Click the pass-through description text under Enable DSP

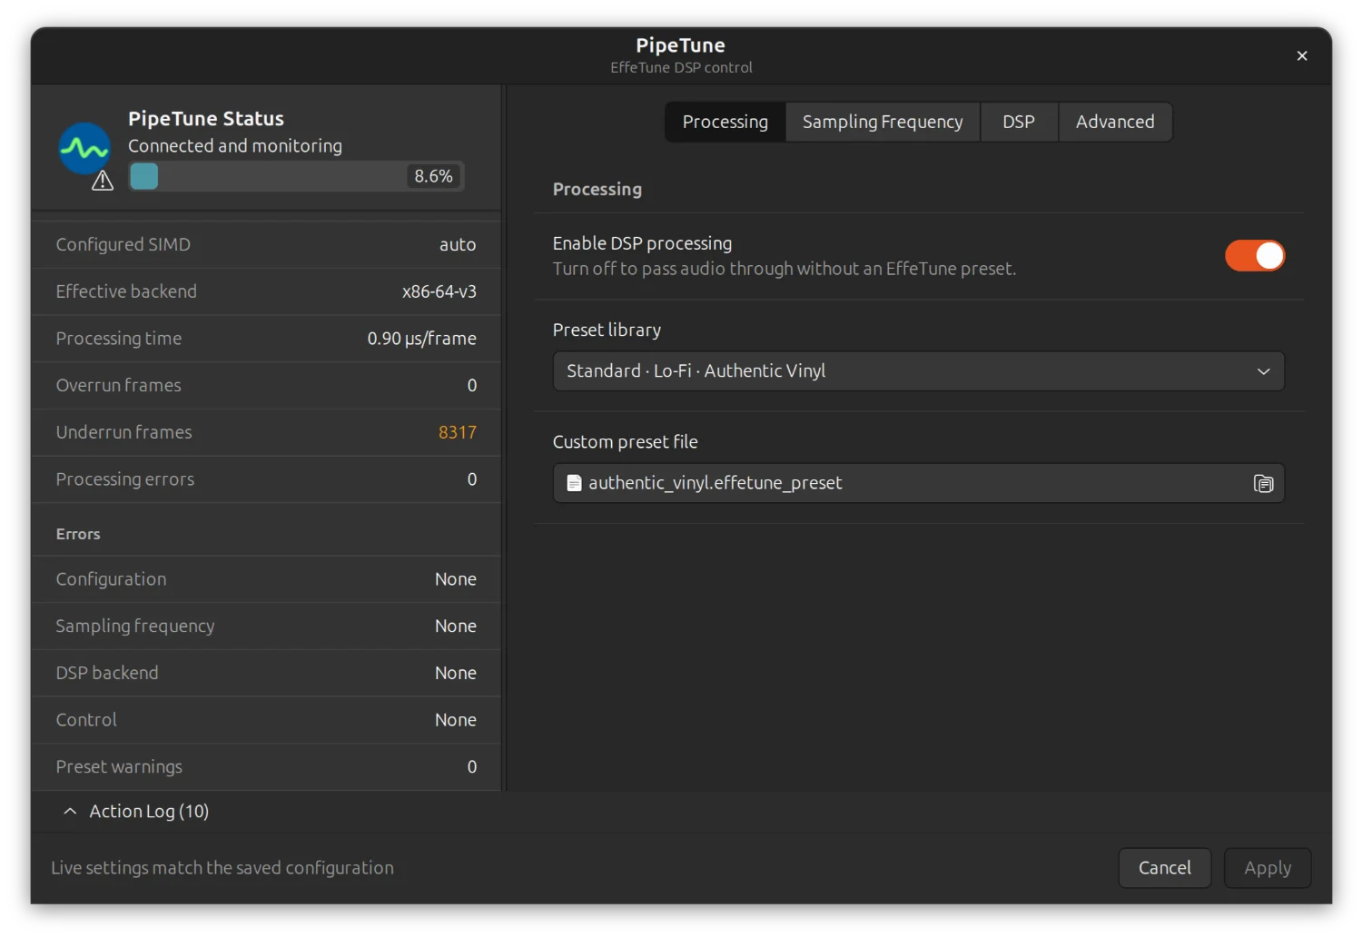pos(785,269)
